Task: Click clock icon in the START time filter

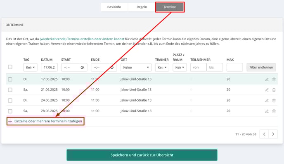Action: coord(82,67)
